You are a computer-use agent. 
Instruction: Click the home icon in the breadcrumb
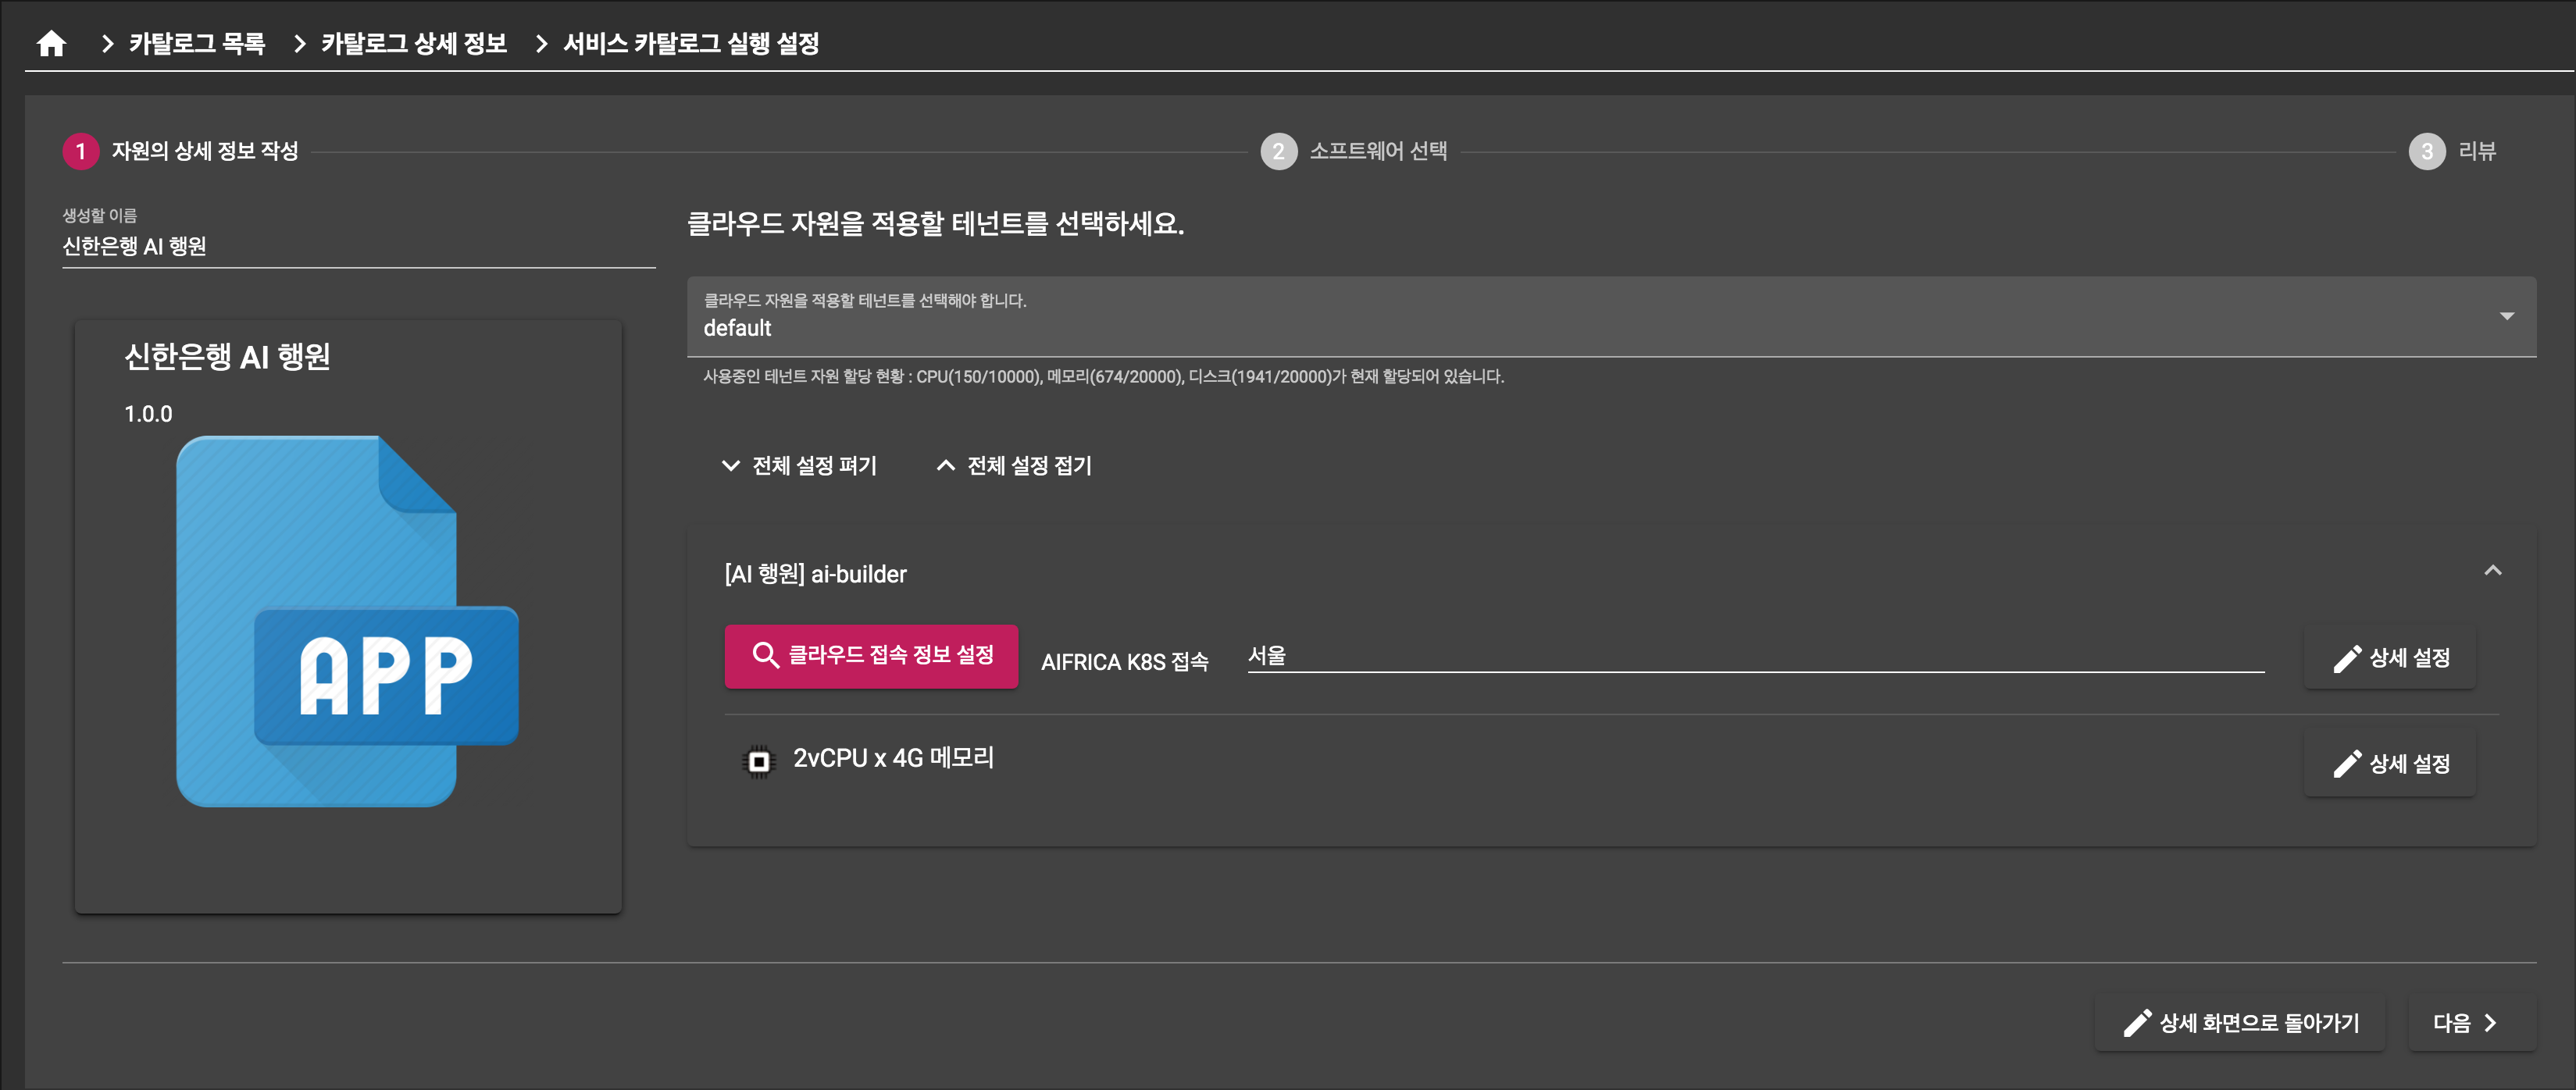pos(51,44)
